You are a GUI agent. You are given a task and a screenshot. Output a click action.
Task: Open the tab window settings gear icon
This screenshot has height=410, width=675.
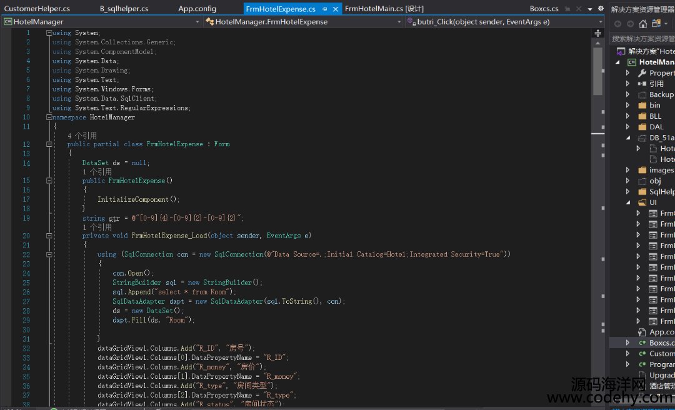[601, 9]
